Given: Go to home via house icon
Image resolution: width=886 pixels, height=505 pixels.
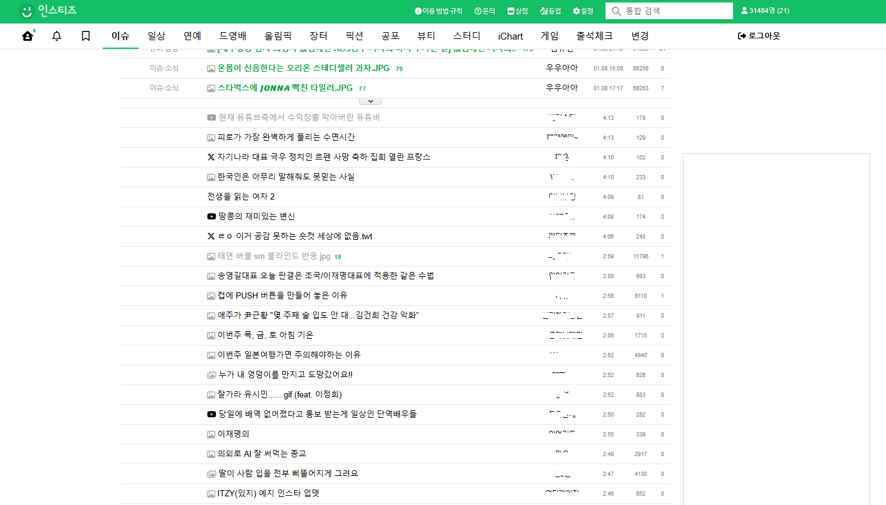Looking at the screenshot, I should click(27, 36).
